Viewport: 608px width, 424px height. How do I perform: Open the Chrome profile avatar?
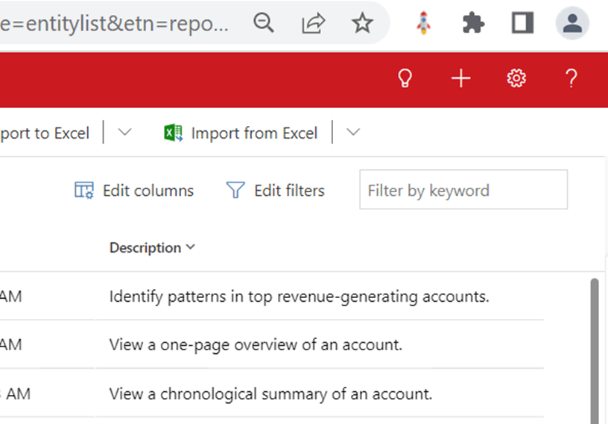[571, 23]
